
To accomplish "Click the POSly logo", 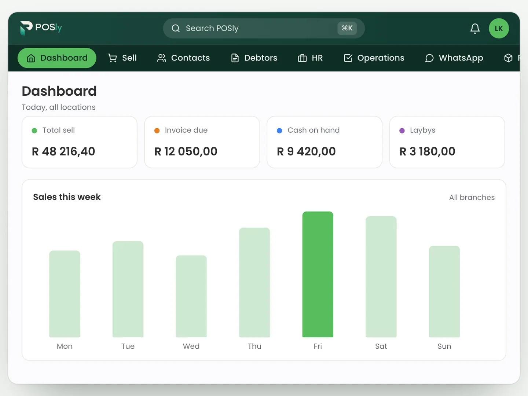I will [41, 28].
